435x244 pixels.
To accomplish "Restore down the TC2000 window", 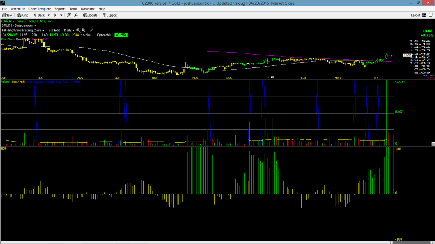I will [x=418, y=3].
